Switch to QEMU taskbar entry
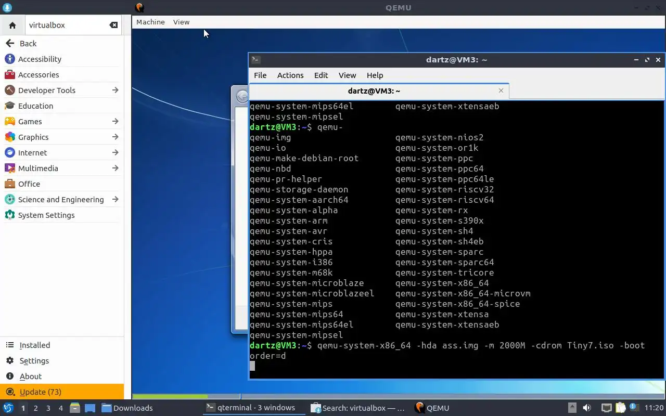This screenshot has width=666, height=416. [x=432, y=408]
